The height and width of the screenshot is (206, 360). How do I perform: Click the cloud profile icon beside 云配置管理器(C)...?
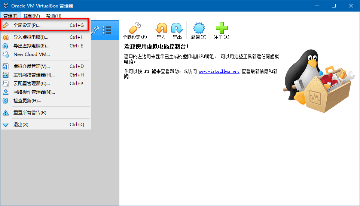[6, 84]
